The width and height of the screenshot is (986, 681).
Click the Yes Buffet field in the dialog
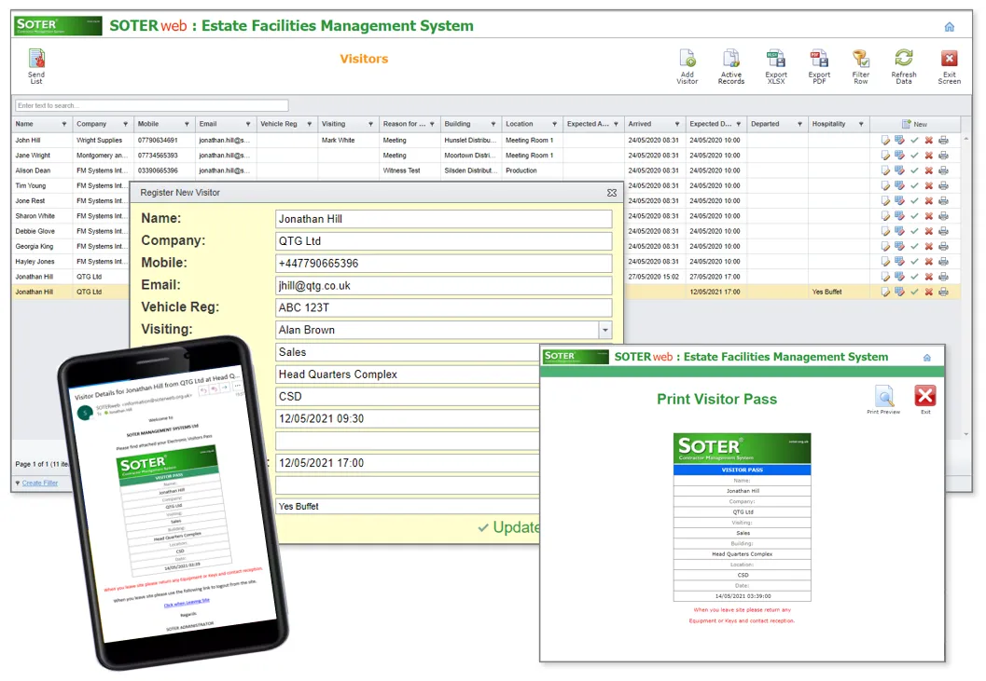pyautogui.click(x=408, y=507)
